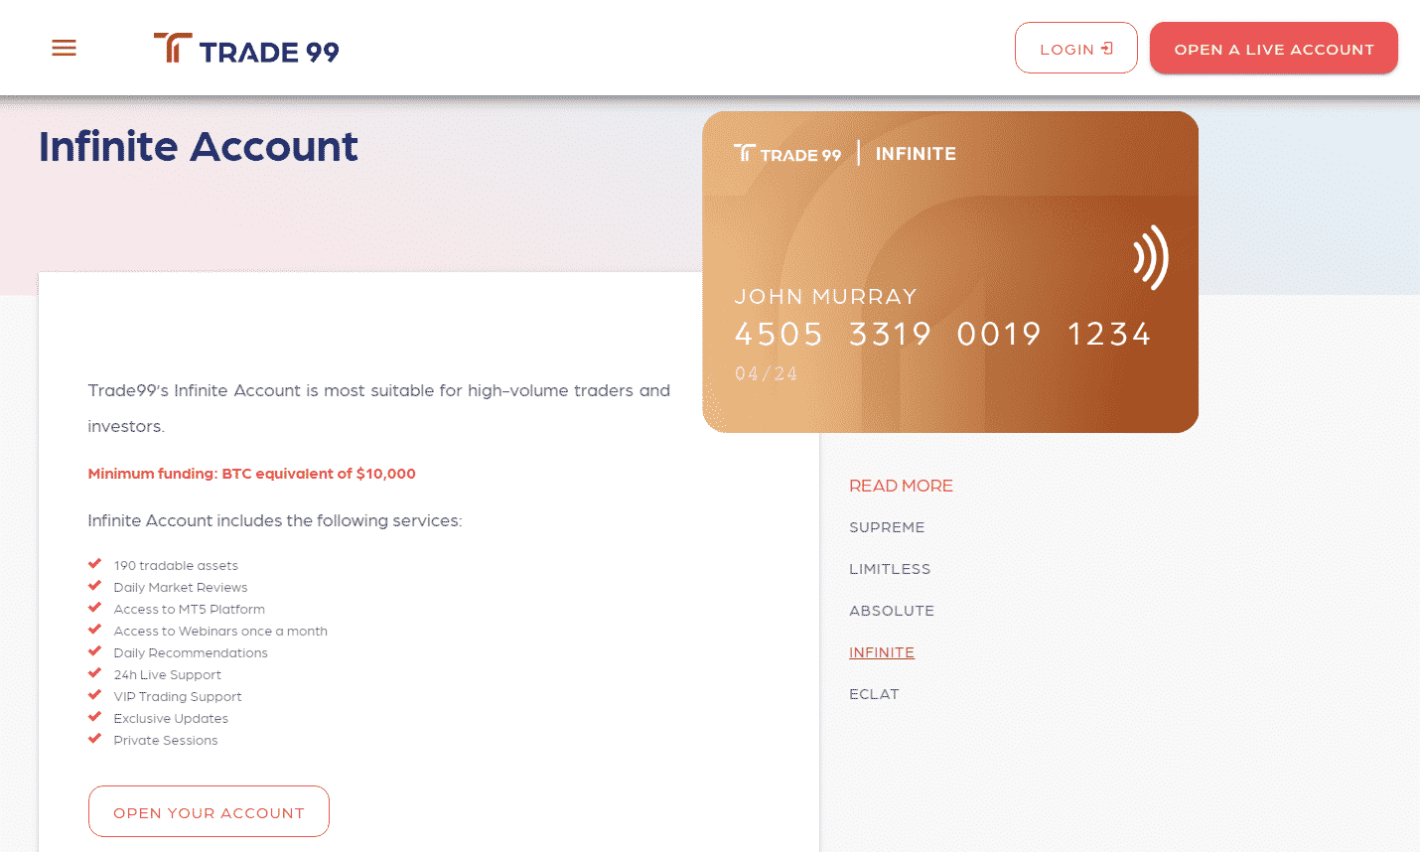Click the Infinite Account page heading

(198, 147)
